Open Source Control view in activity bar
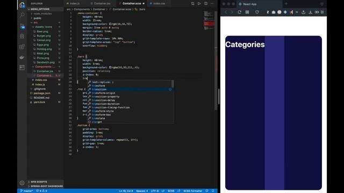The width and height of the screenshot is (344, 193). pyautogui.click(x=22, y=26)
